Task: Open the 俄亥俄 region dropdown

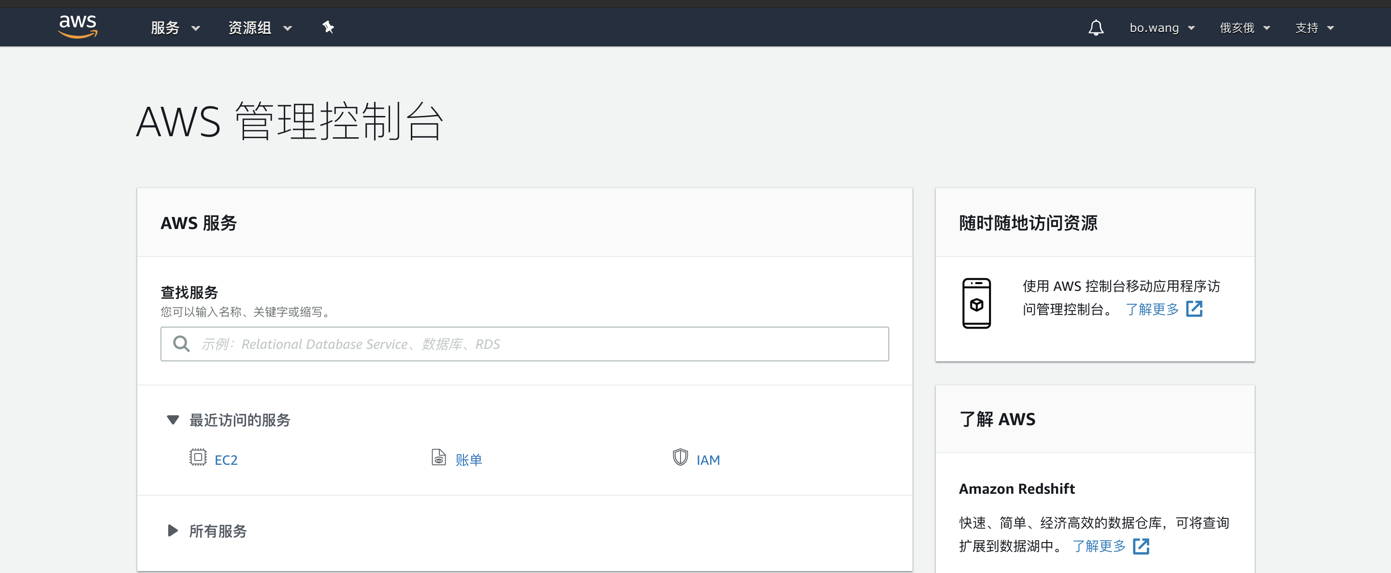Action: (x=1244, y=28)
